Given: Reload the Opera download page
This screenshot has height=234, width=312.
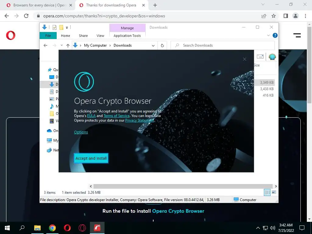Looking at the screenshot, I should point(26,16).
